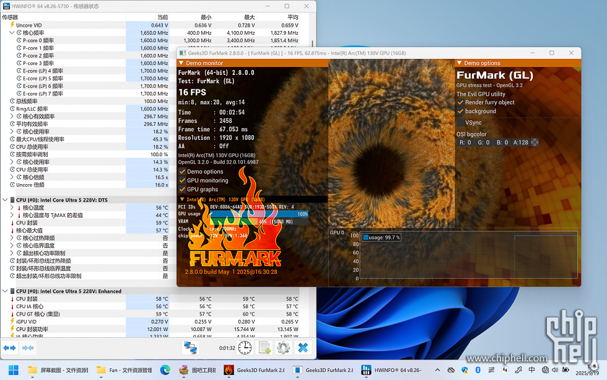This screenshot has height=380, width=607.
Task: Open 图吧工具箱 taskbar app
Action: (198, 370)
